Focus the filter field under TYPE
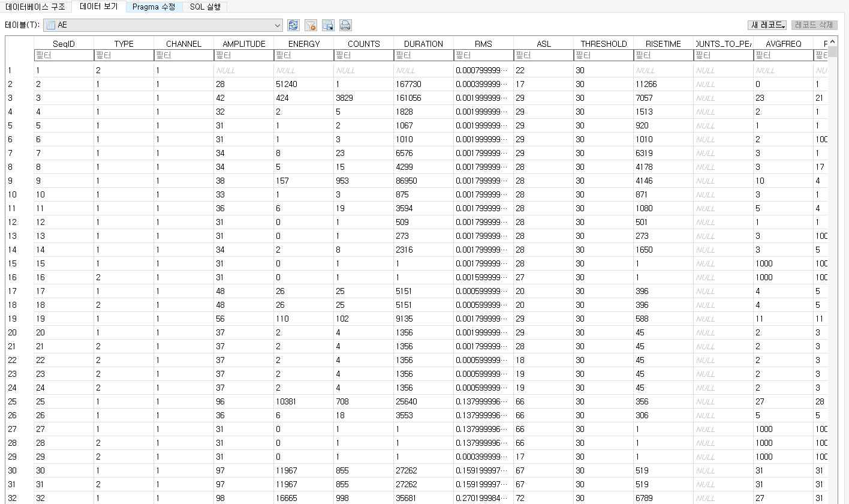849x504 pixels. point(124,55)
